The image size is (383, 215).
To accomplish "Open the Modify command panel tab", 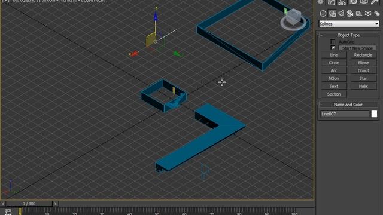I will tap(331, 2).
